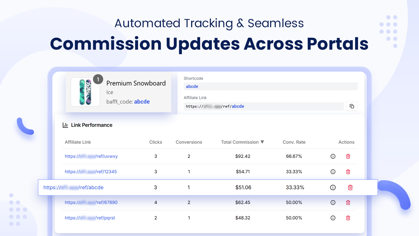Image resolution: width=419 pixels, height=236 pixels.
Task: Click the Link Performance bar chart icon
Action: click(65, 125)
